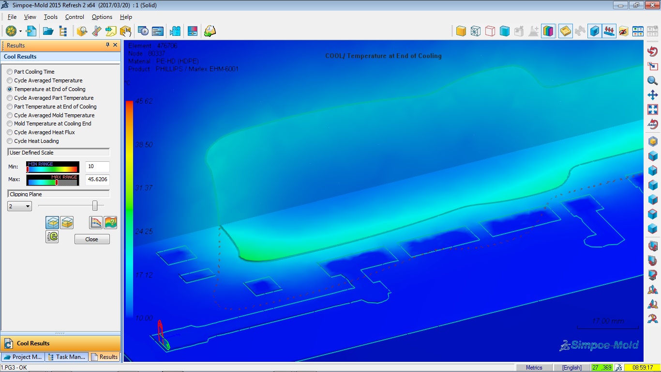
Task: Click the Max range color bar slider
Action: coord(52,180)
